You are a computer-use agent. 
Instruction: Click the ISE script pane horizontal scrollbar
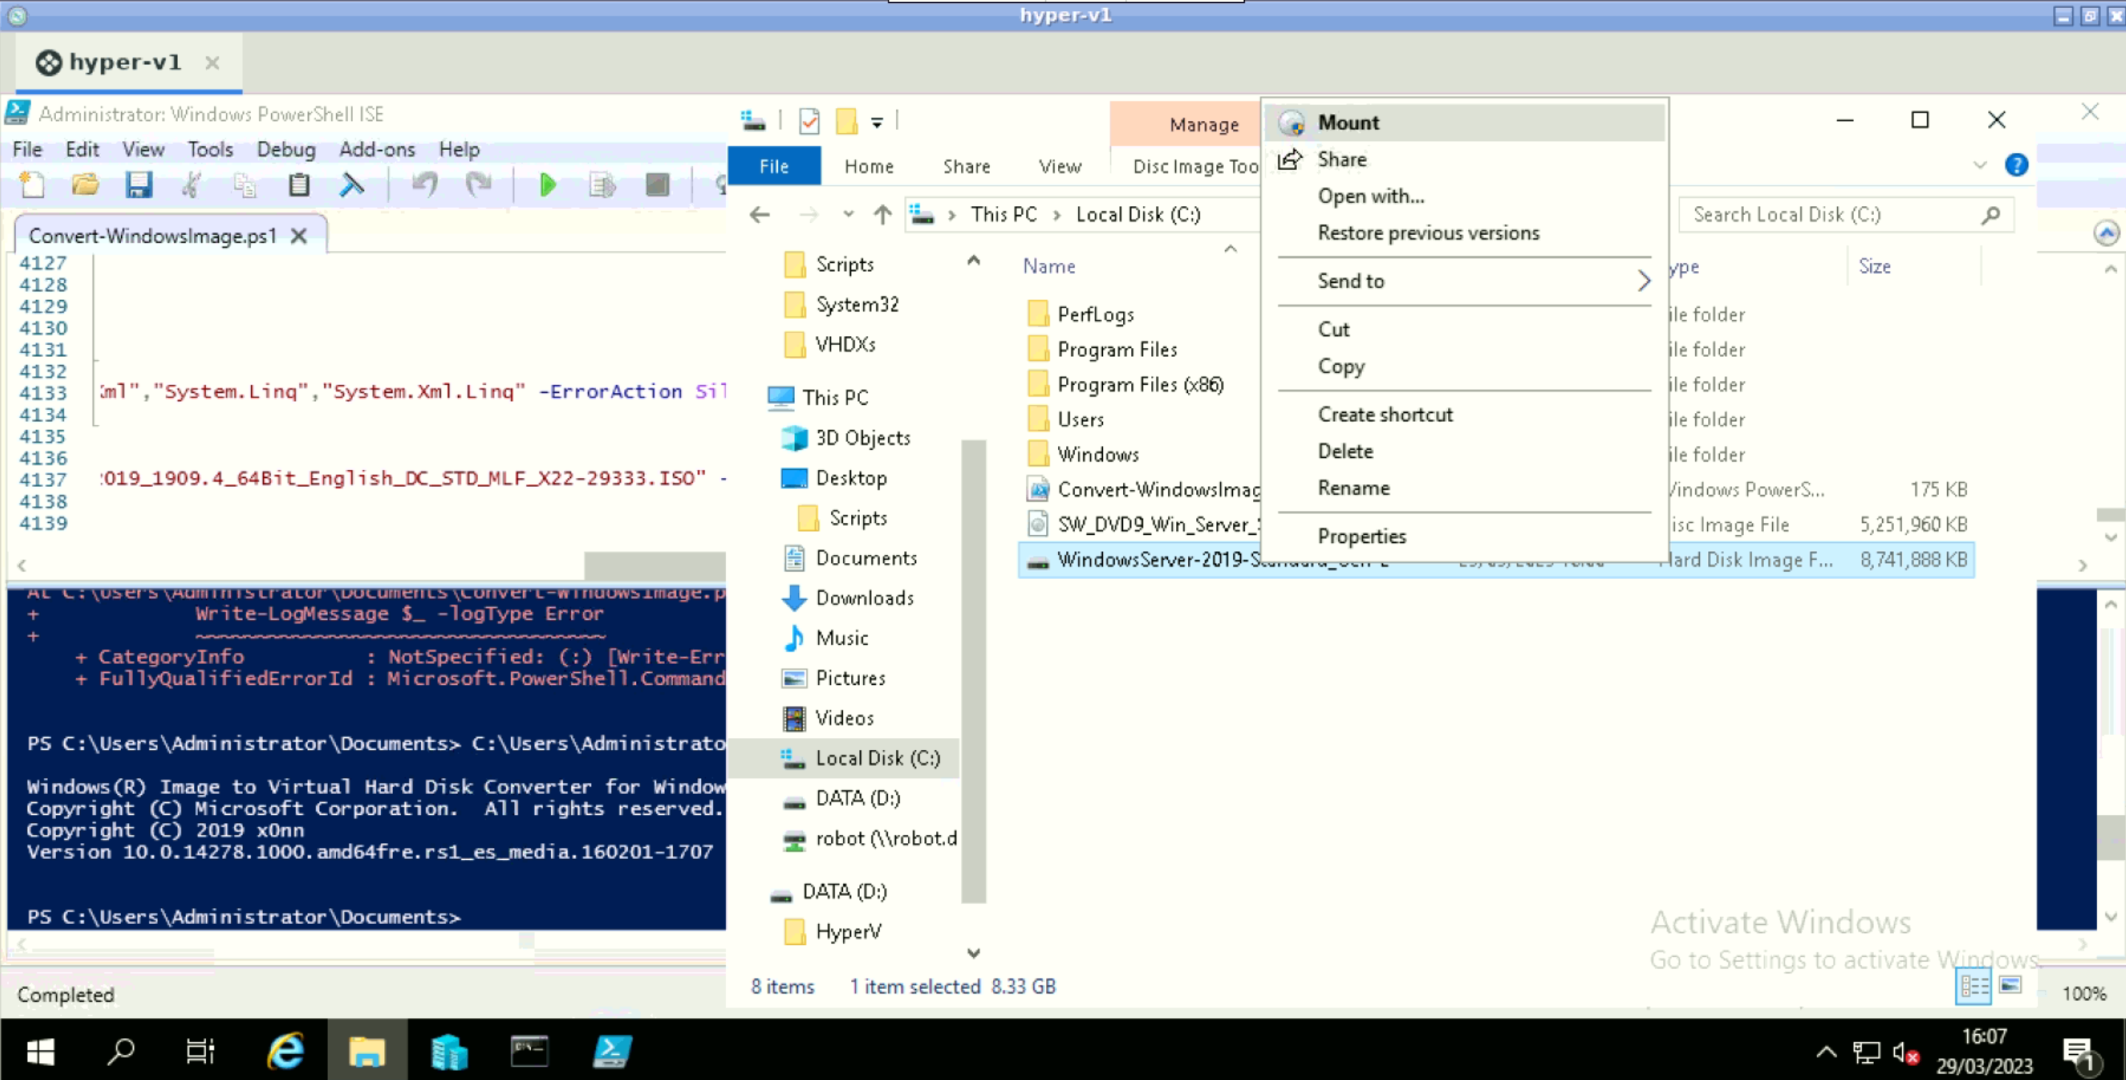click(x=654, y=565)
